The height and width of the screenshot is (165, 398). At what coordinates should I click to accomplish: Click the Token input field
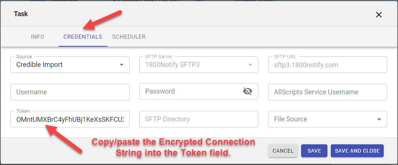coord(70,119)
